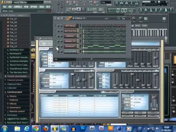176x132 pixels.
Task: Toggle mute LED of first Daftetter channel
Action: (x=56, y=36)
